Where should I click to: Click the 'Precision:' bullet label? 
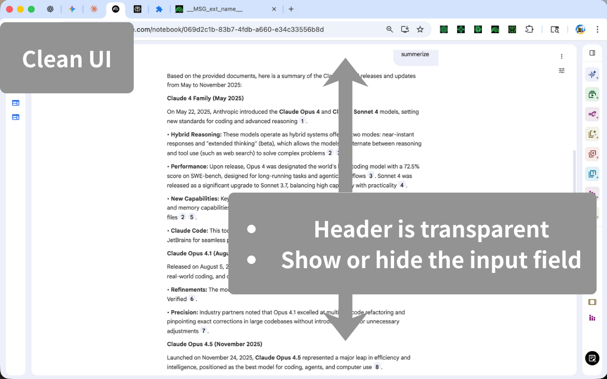coord(184,312)
